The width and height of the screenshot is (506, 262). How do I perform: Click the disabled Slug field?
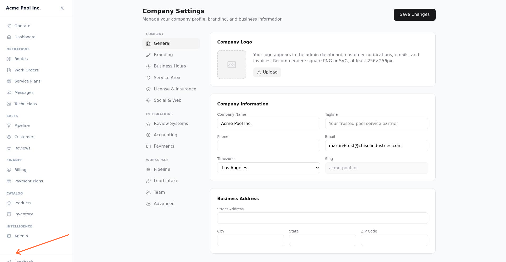coord(377,168)
